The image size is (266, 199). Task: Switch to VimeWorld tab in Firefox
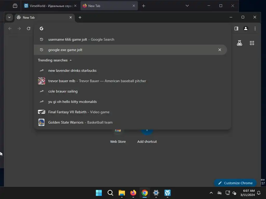click(x=50, y=6)
